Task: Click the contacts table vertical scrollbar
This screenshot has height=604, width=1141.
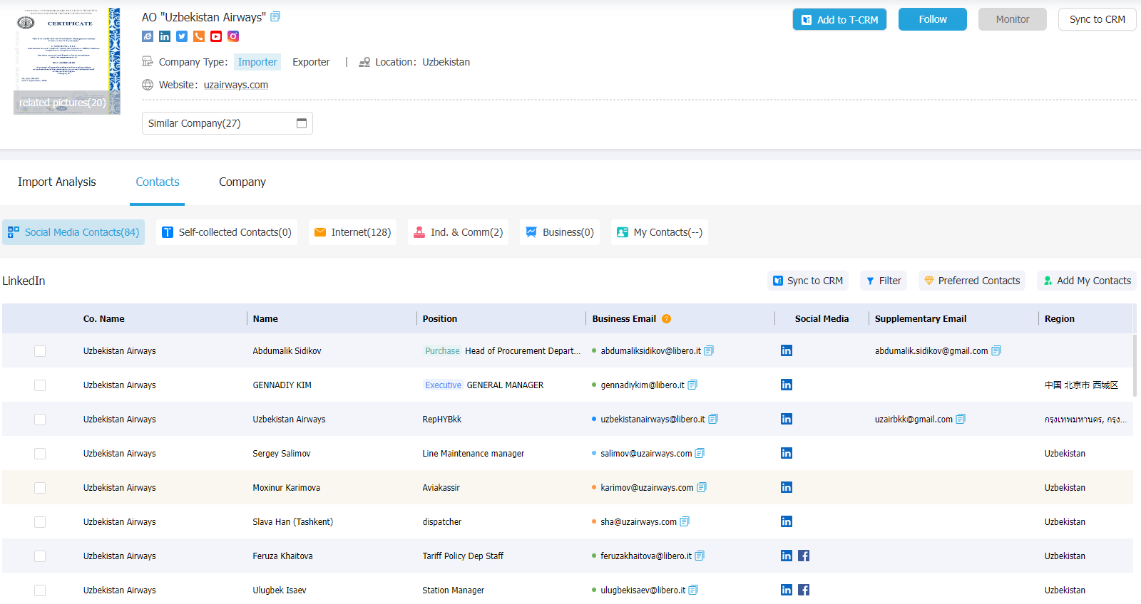Action: click(1135, 365)
